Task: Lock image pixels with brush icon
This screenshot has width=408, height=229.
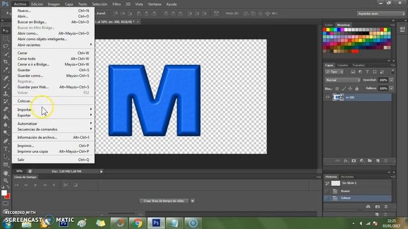Action: coord(344,89)
